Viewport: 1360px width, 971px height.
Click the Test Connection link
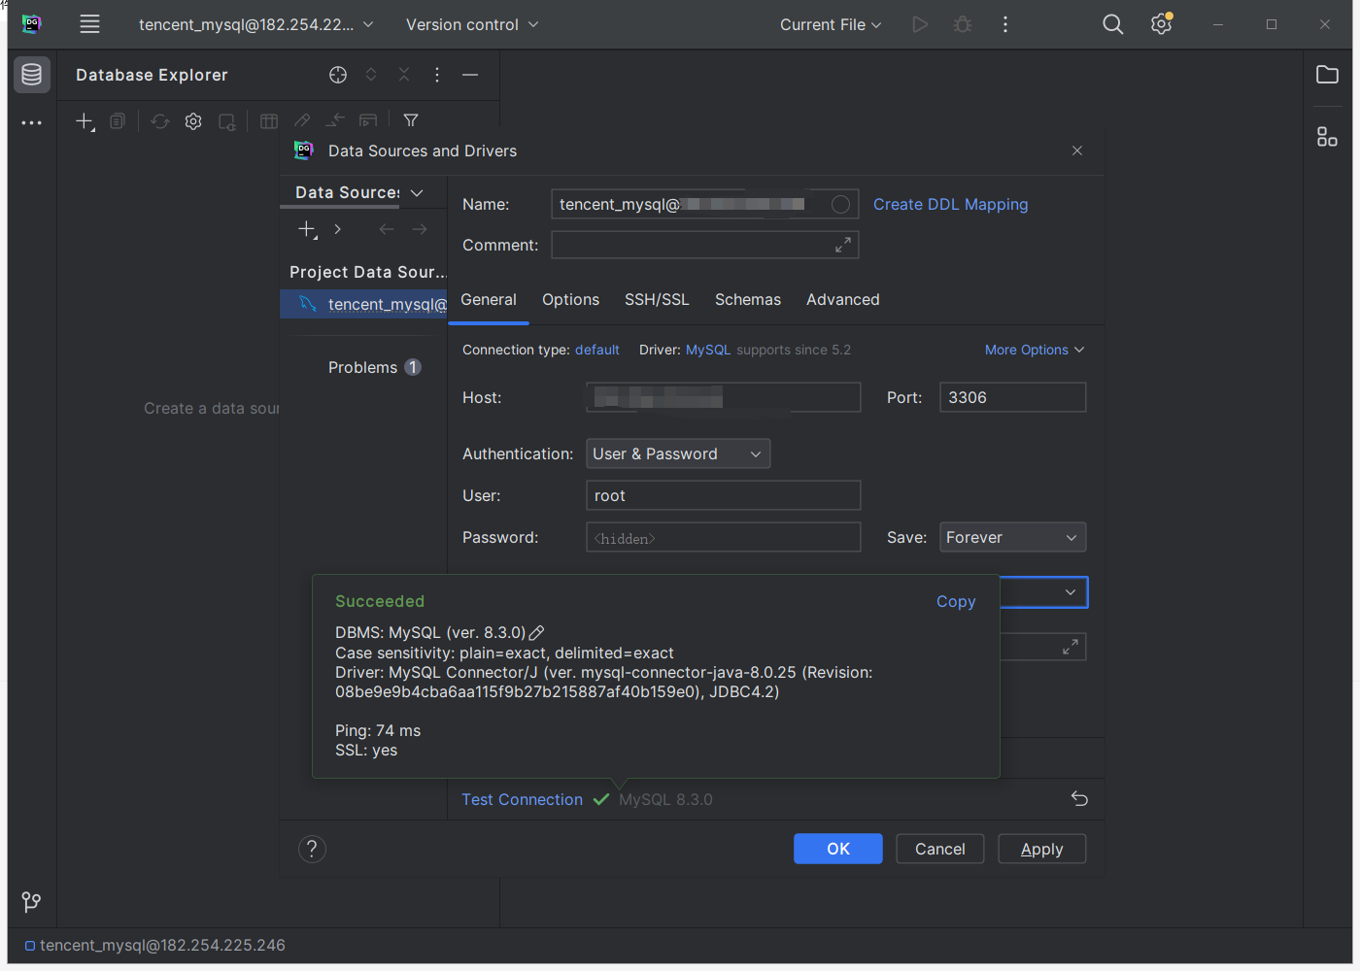click(522, 799)
